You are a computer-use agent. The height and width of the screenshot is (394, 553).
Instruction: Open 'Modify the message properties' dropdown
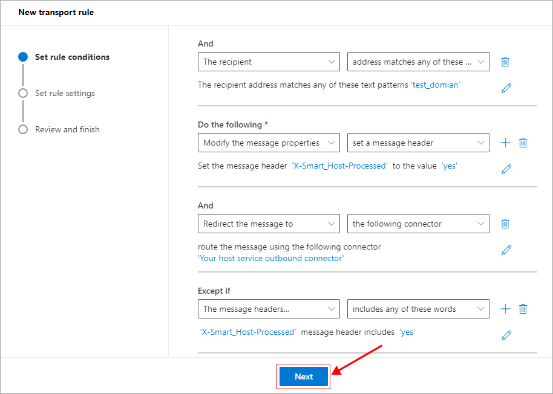coord(269,143)
